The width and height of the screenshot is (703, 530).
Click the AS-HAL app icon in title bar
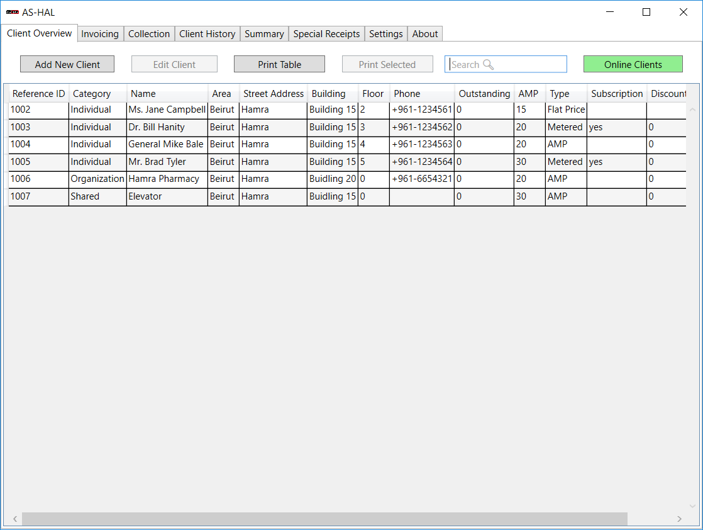(12, 12)
